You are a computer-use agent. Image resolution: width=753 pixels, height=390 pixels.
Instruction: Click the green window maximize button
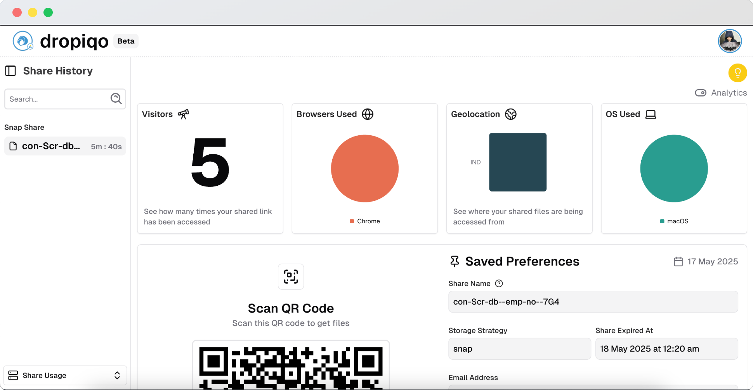coord(48,12)
